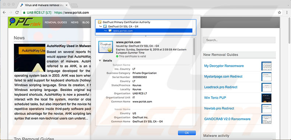Click the green padlock security icon
This screenshot has width=291, height=140.
pos(24,13)
